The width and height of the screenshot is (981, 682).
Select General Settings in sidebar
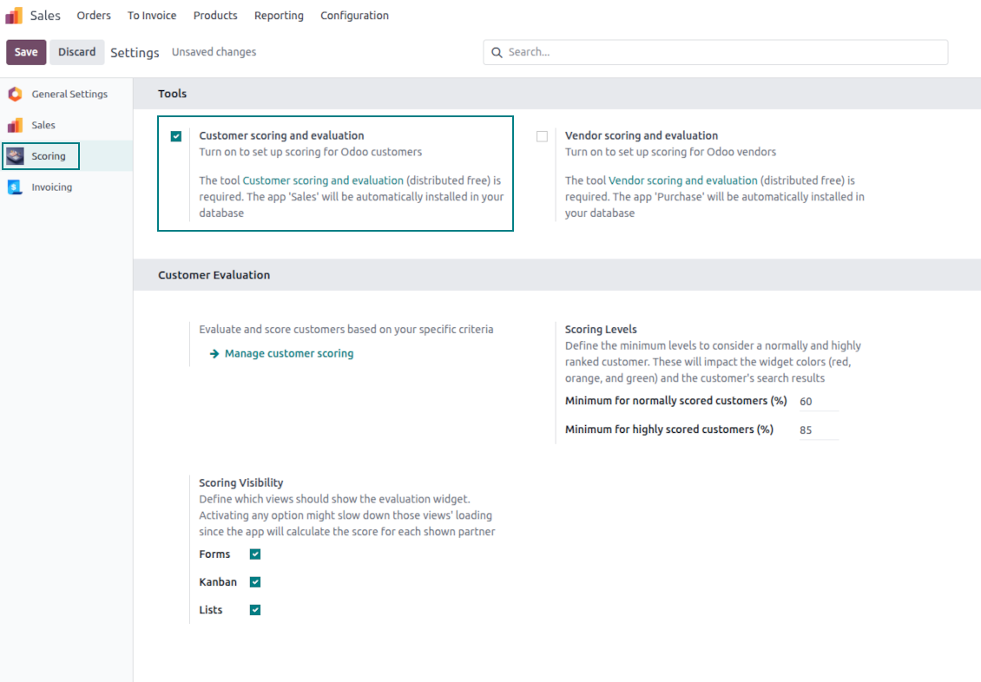[x=66, y=94]
